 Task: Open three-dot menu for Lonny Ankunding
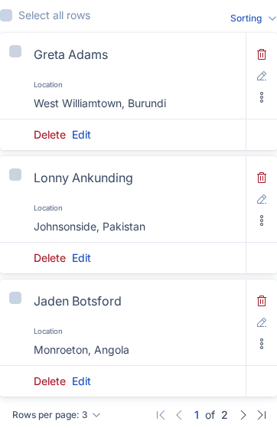(x=262, y=221)
